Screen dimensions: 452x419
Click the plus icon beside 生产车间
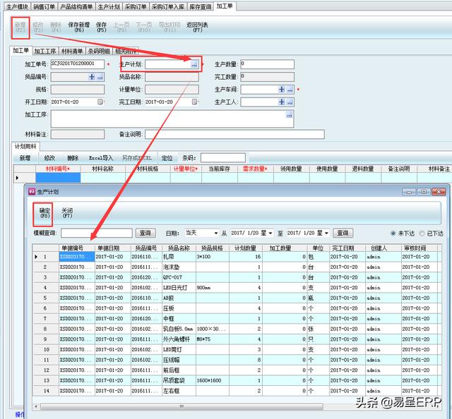(x=282, y=90)
